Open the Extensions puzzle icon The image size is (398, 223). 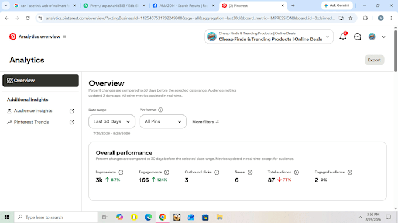tap(365, 18)
